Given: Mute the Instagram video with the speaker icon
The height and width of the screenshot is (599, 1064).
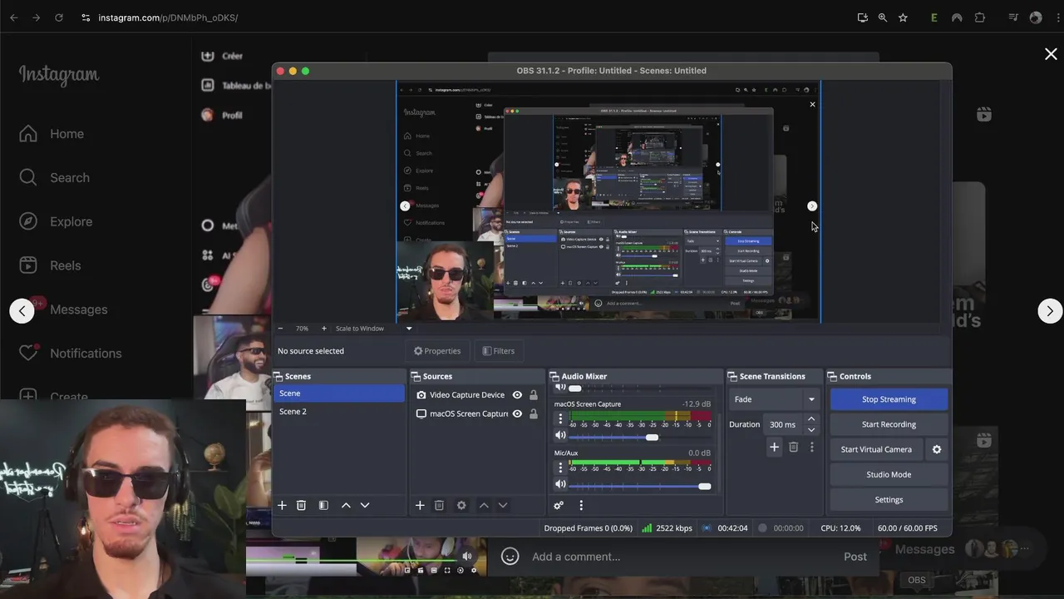Looking at the screenshot, I should (467, 556).
